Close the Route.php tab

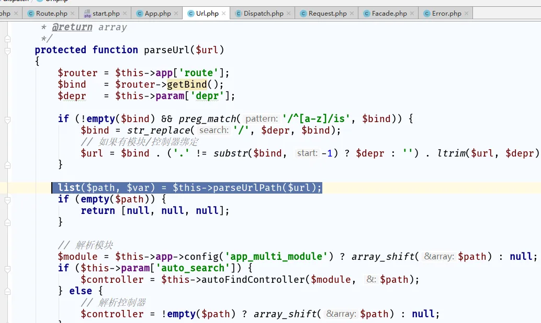tap(72, 13)
